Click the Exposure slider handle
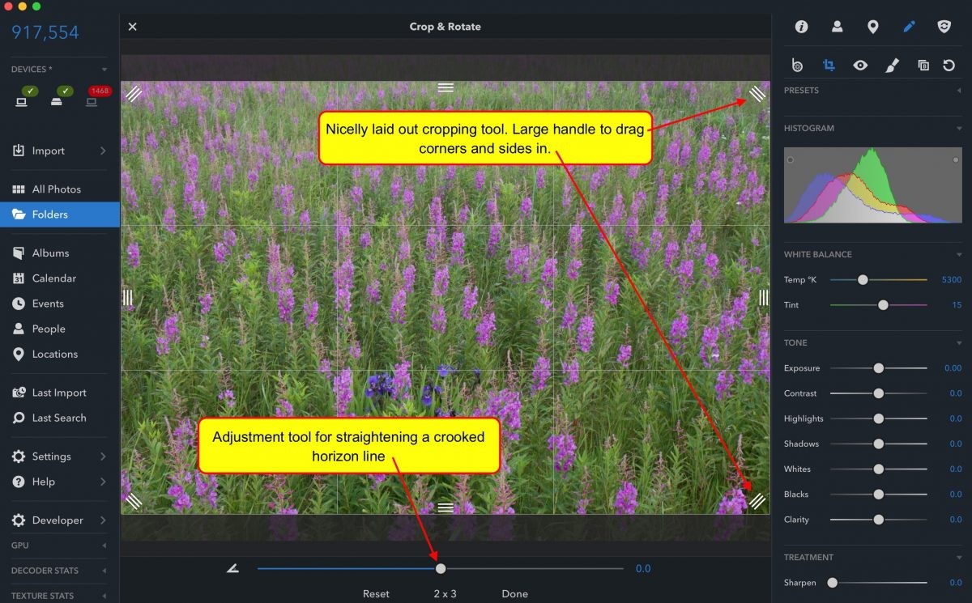972x603 pixels. (878, 368)
